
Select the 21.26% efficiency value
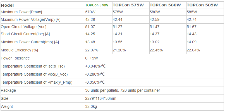[119, 50]
